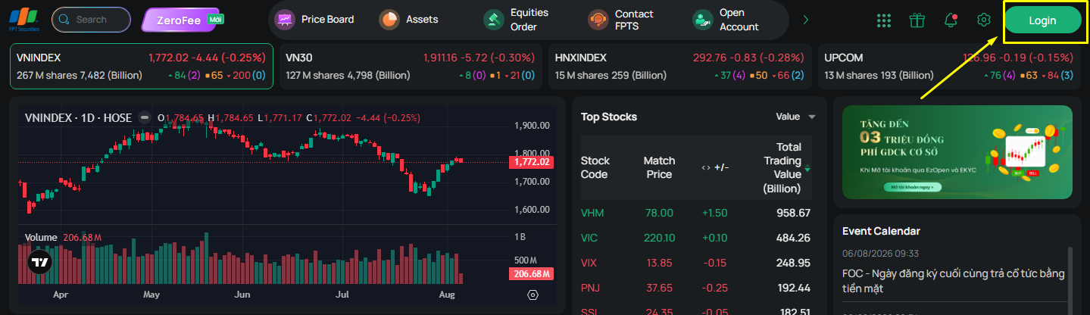
Task: Click the 06/08/2026 09:33 event date
Action: [881, 254]
